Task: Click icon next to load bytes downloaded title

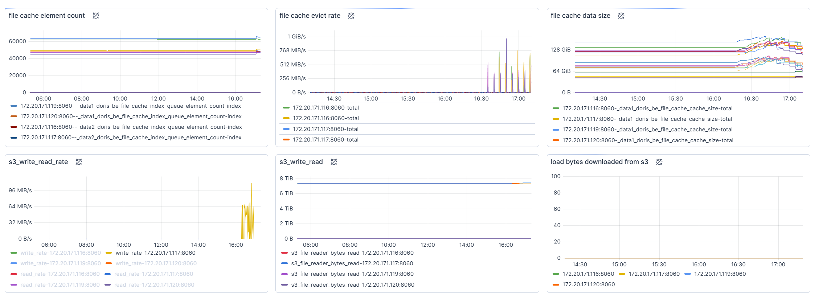Action: point(659,162)
